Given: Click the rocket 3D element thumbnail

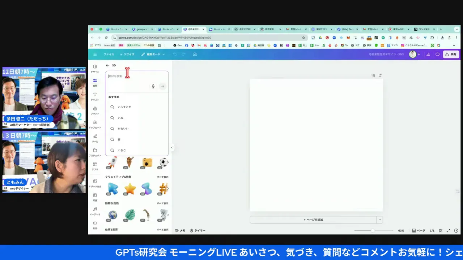Looking at the screenshot, I should 112,162.
